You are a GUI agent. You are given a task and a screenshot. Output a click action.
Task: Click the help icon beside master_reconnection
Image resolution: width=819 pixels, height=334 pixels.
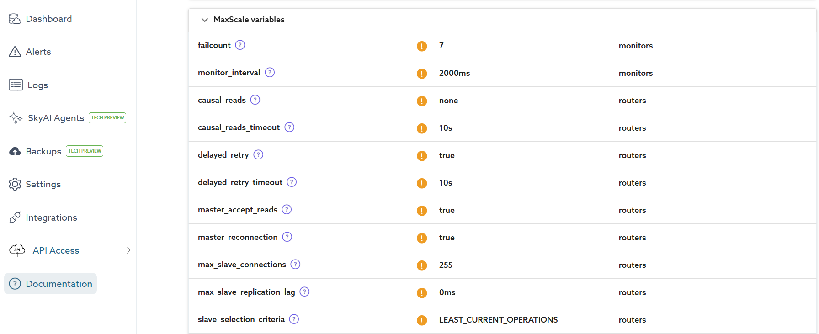point(287,237)
